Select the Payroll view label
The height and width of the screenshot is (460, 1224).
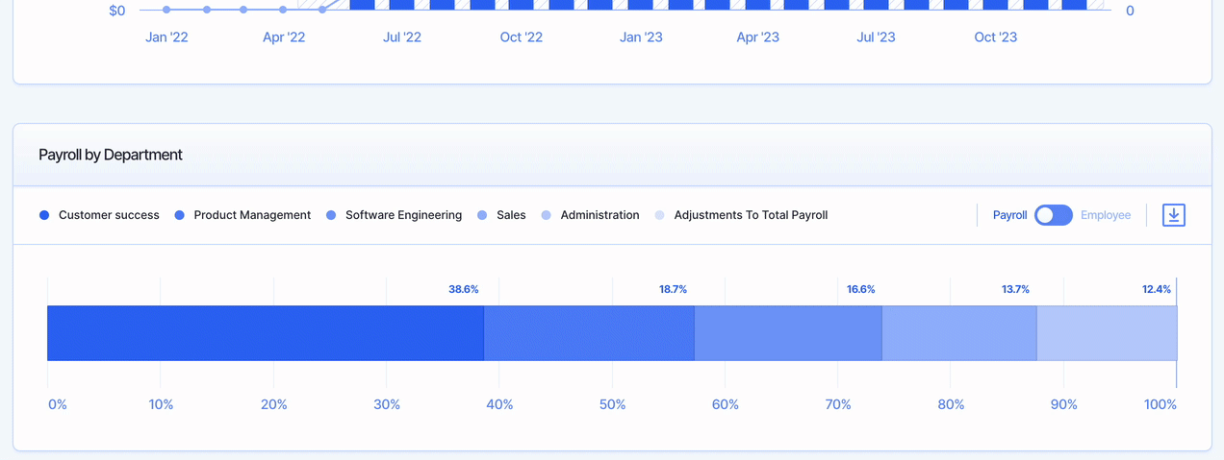coord(1009,215)
